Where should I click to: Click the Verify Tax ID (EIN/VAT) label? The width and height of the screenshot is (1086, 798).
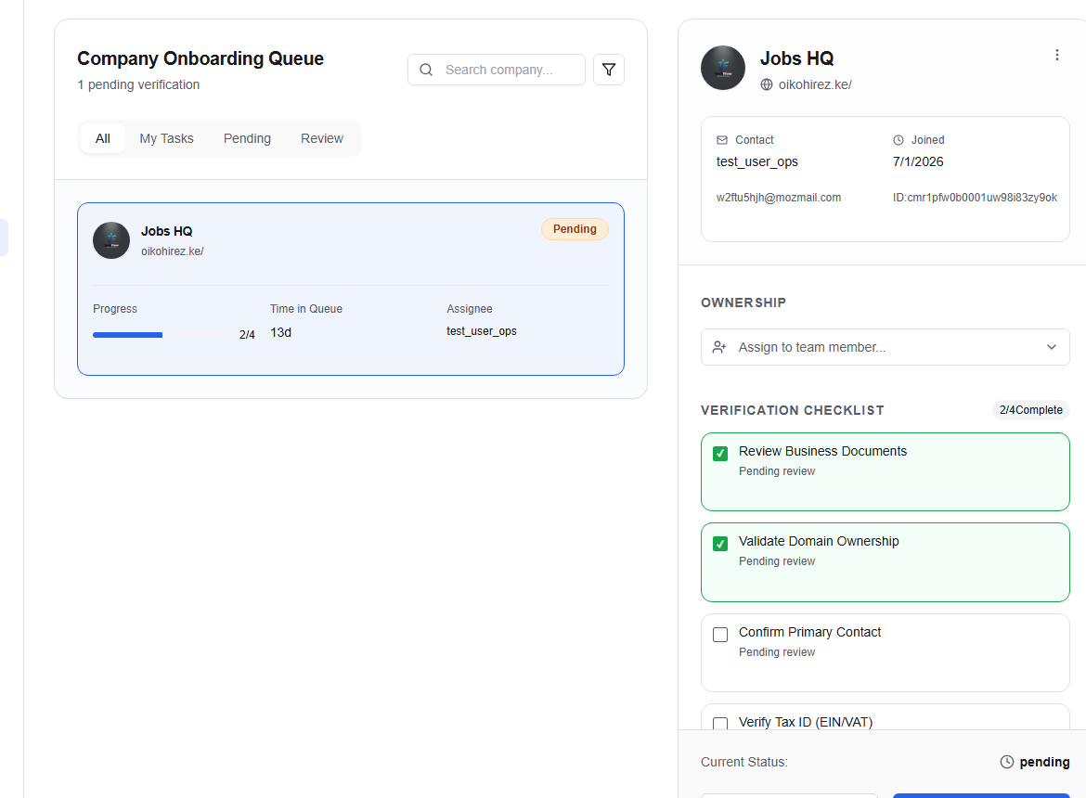[x=806, y=722]
